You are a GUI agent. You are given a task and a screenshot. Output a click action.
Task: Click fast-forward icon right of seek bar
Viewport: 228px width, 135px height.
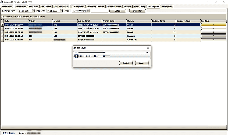[147, 52]
